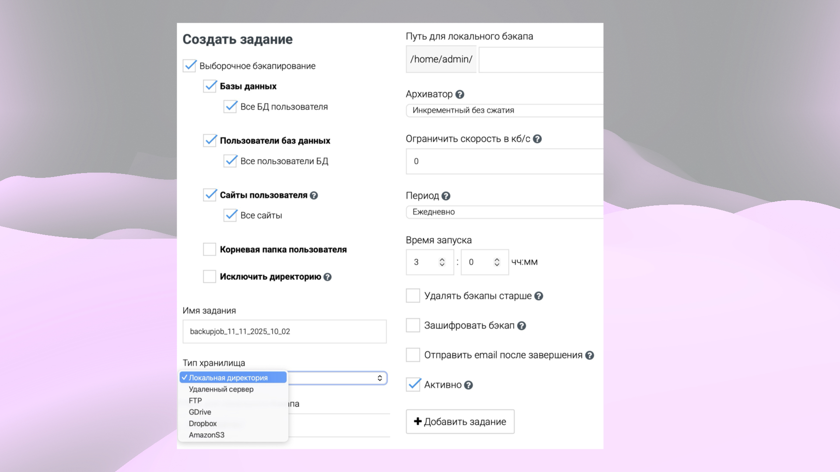Screen dimensions: 840x472
Task: Click the help icon next to Сайты пользователя
Action: click(314, 195)
